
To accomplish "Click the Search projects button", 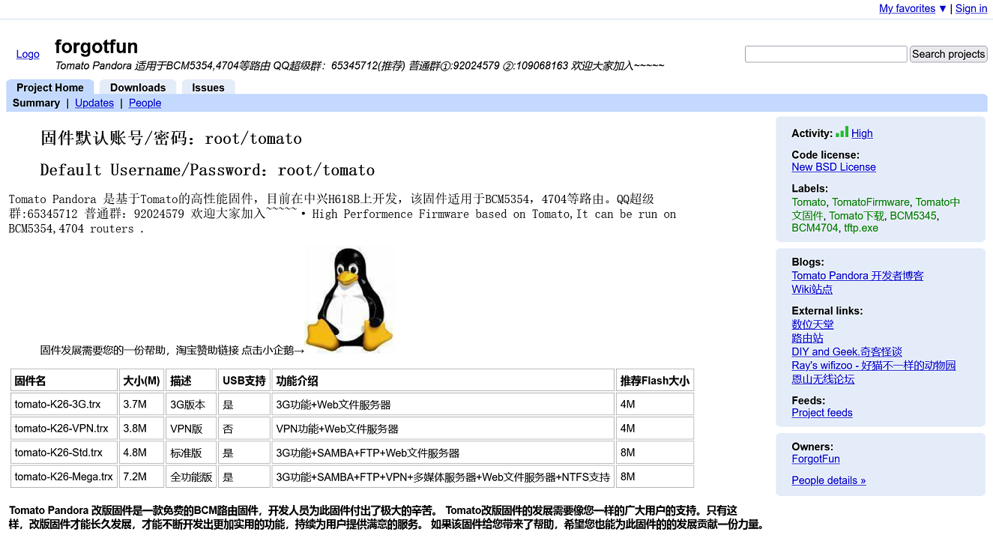I will click(948, 54).
